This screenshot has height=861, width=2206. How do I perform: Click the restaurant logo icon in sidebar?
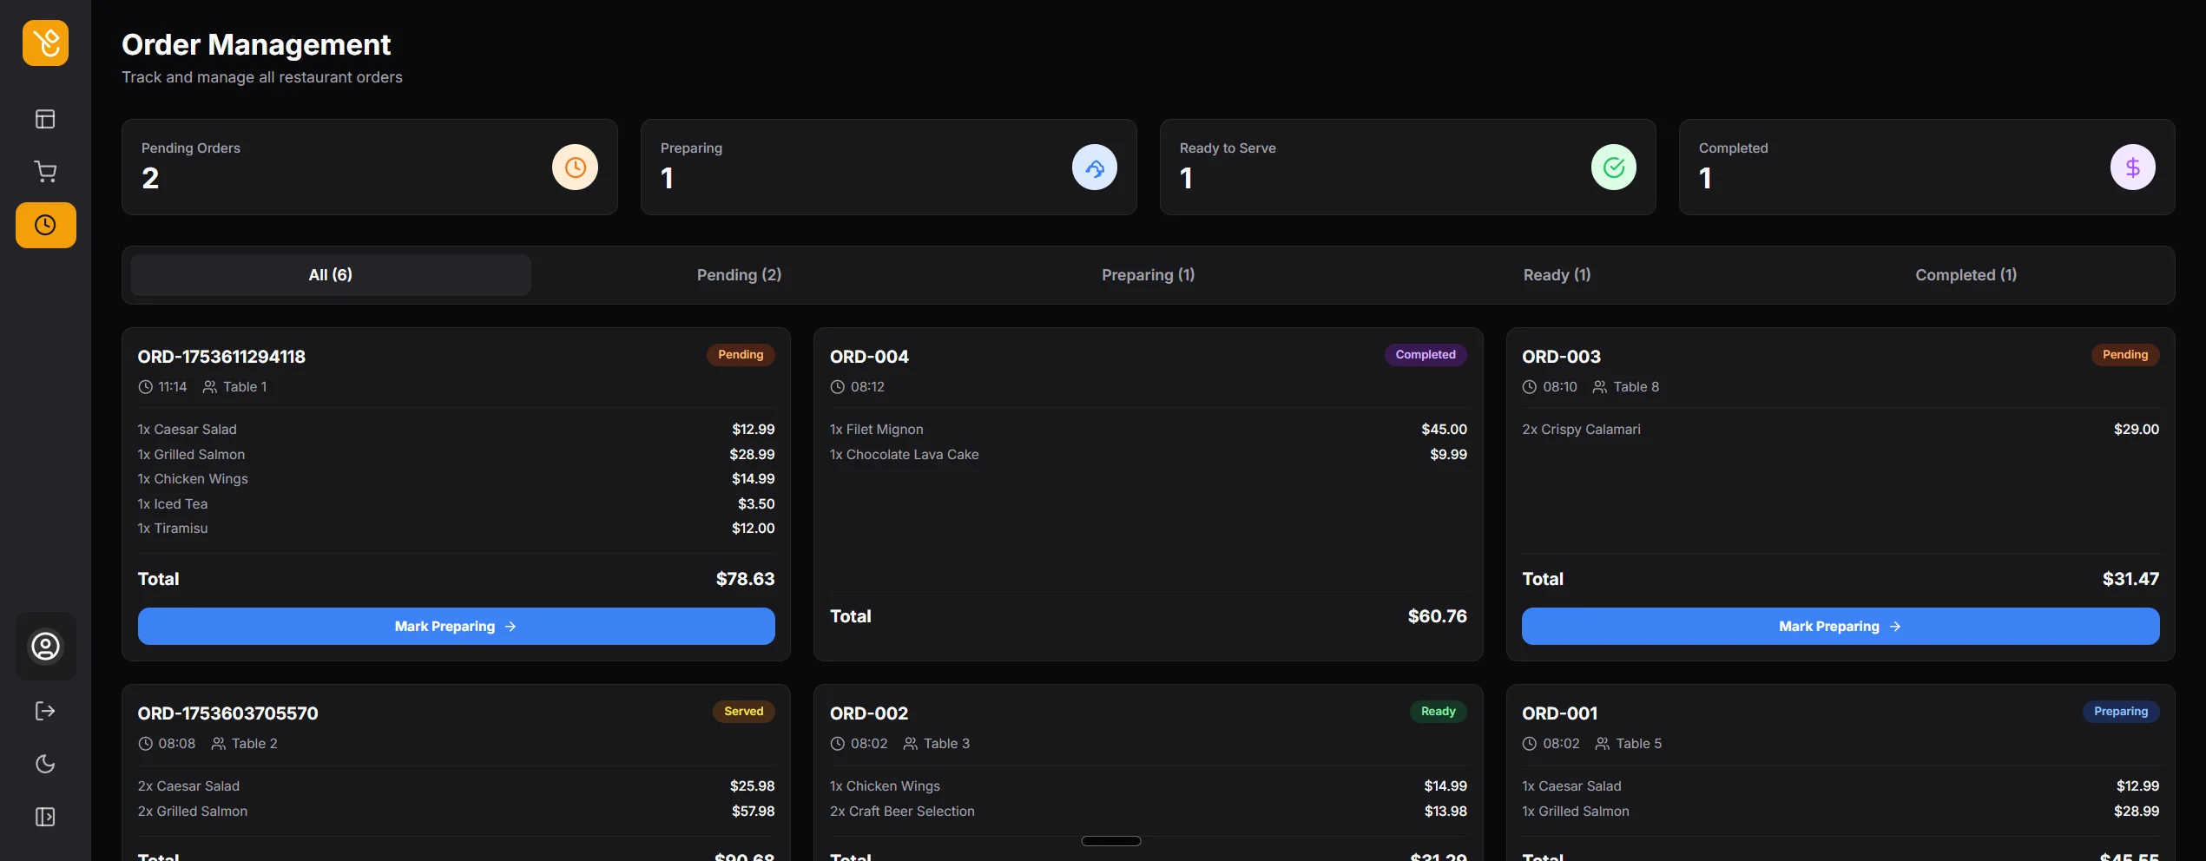click(45, 43)
